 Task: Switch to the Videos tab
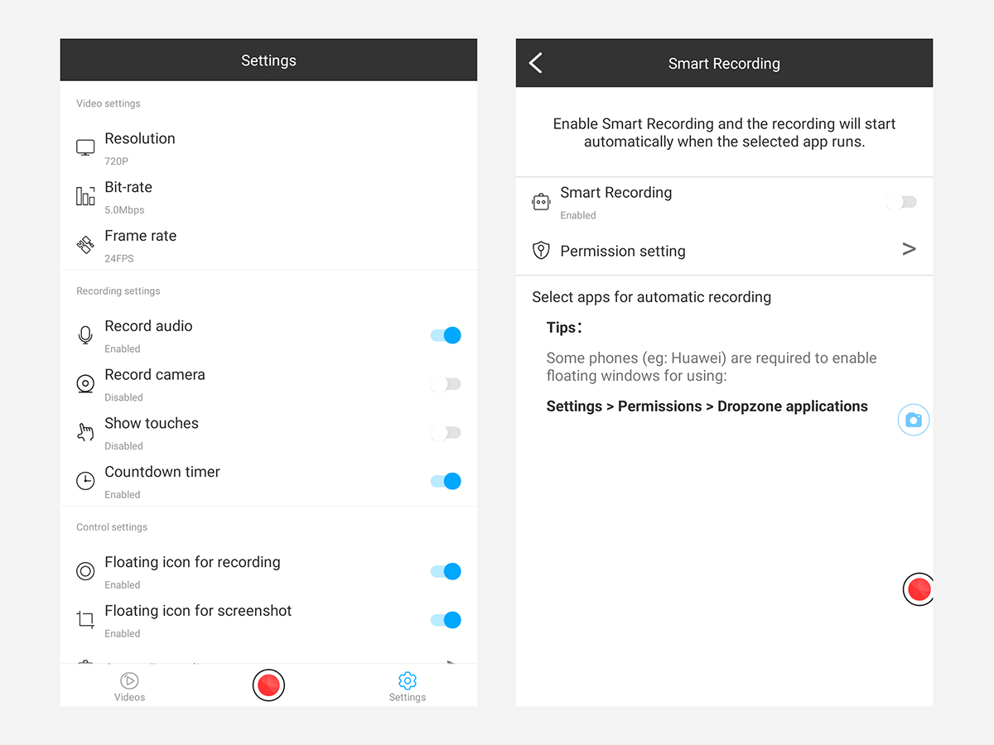point(129,687)
